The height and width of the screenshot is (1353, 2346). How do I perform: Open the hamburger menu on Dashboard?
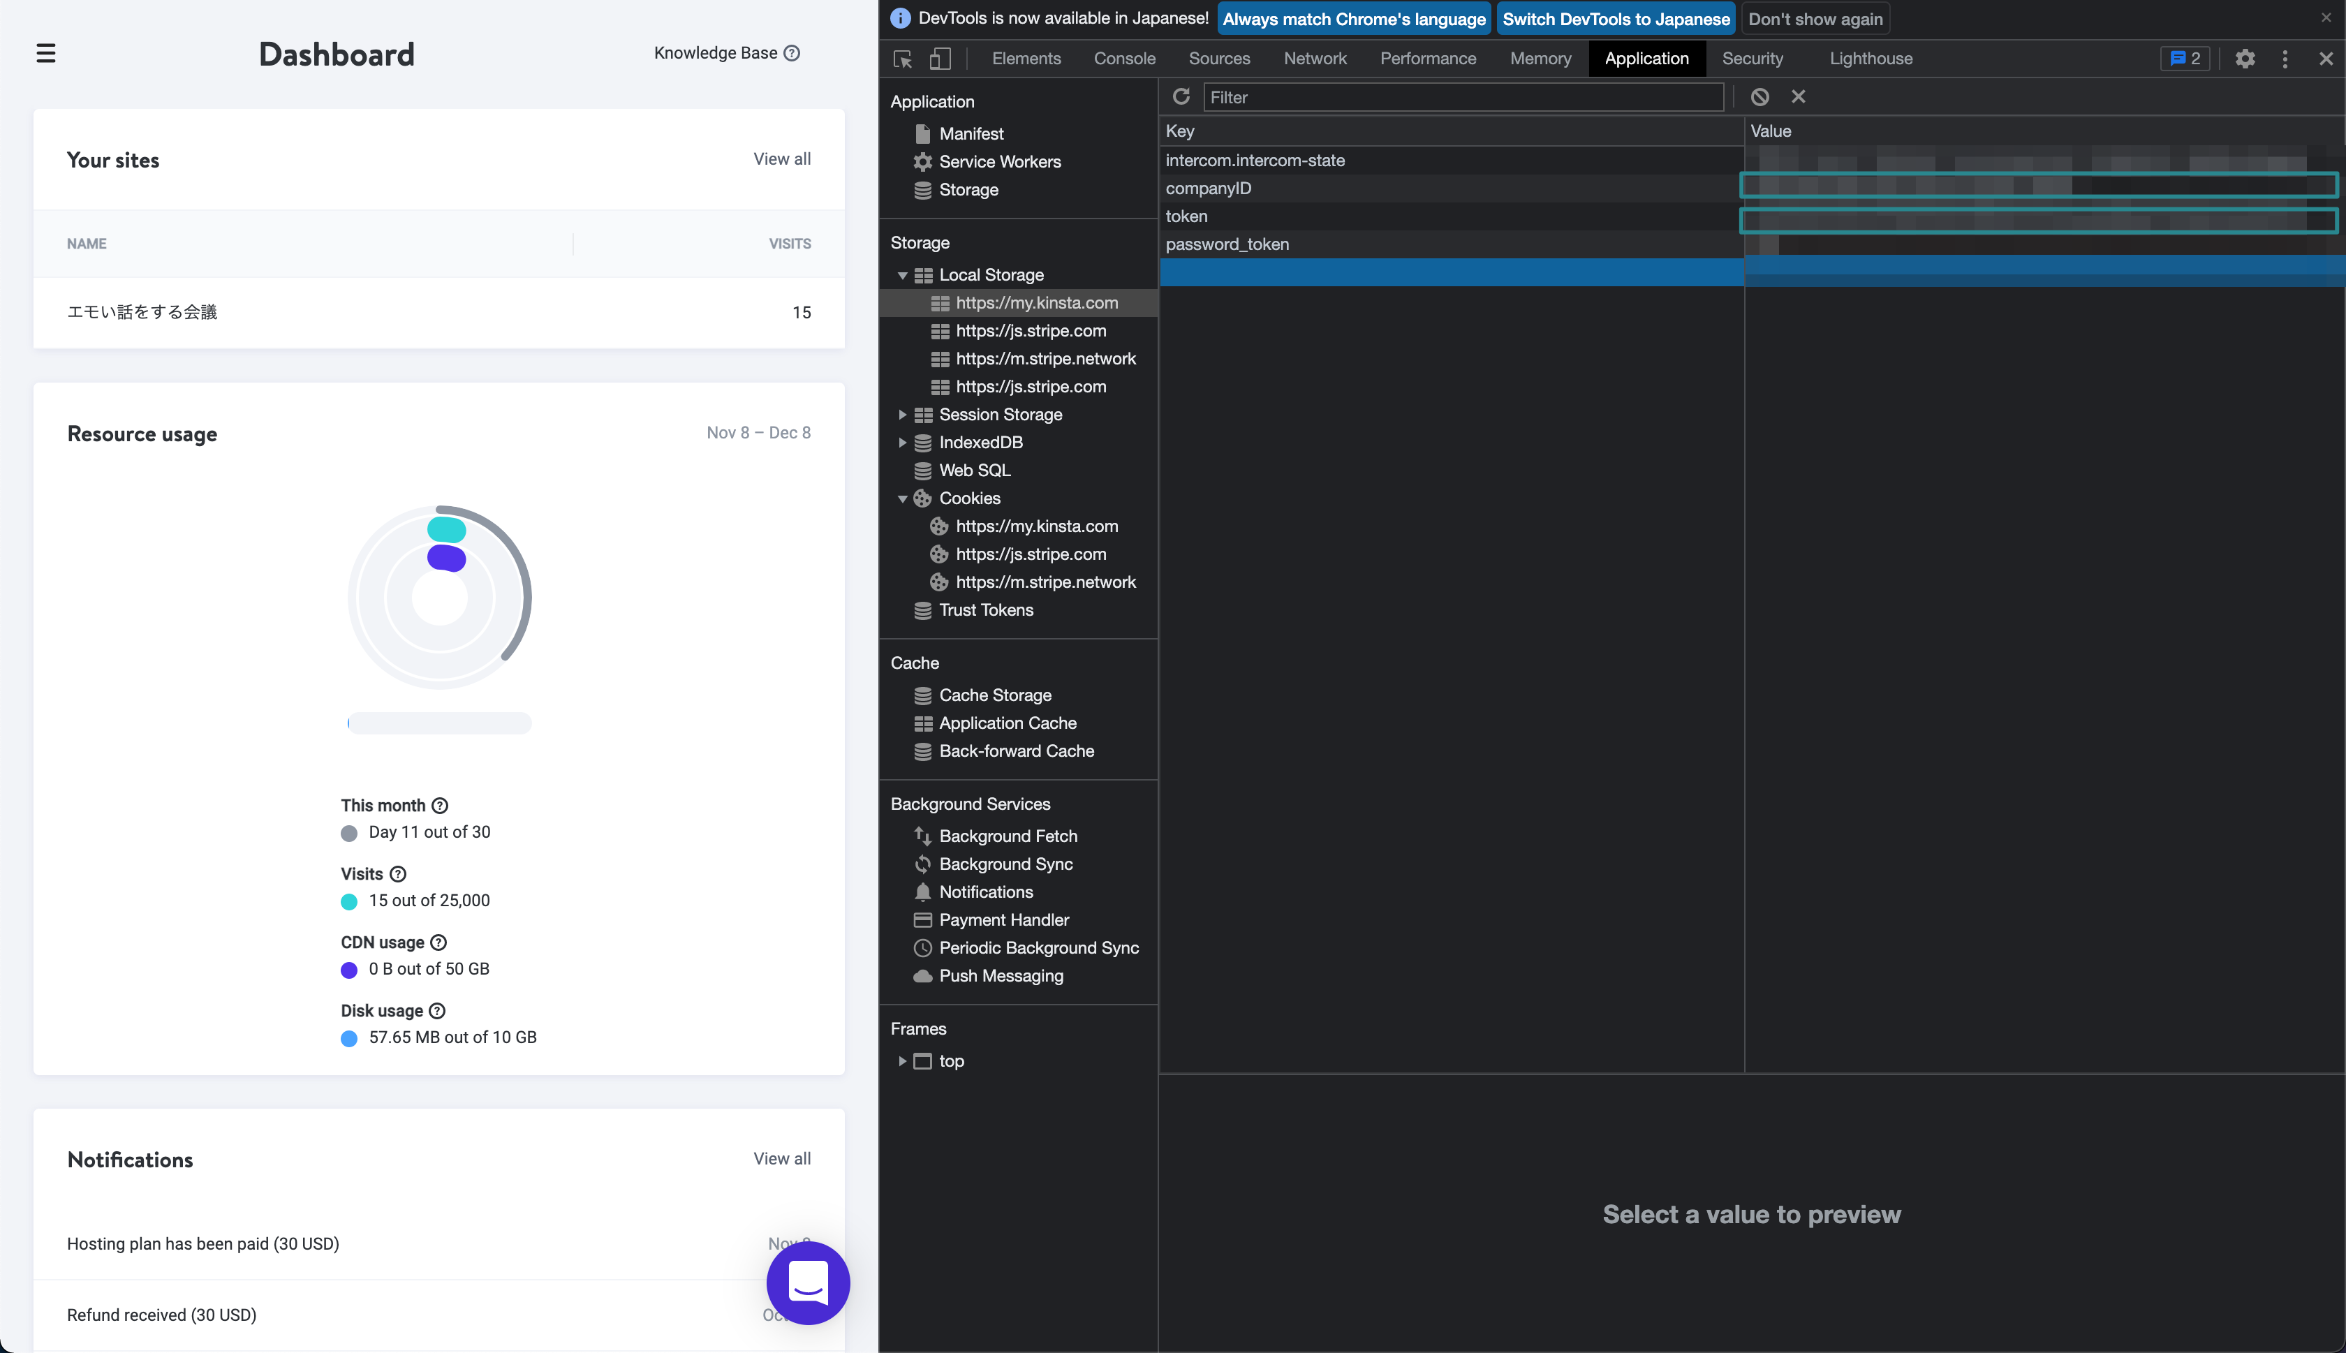45,54
